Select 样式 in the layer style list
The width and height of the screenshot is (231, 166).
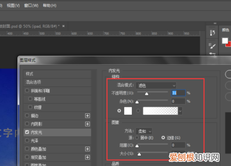57,74
